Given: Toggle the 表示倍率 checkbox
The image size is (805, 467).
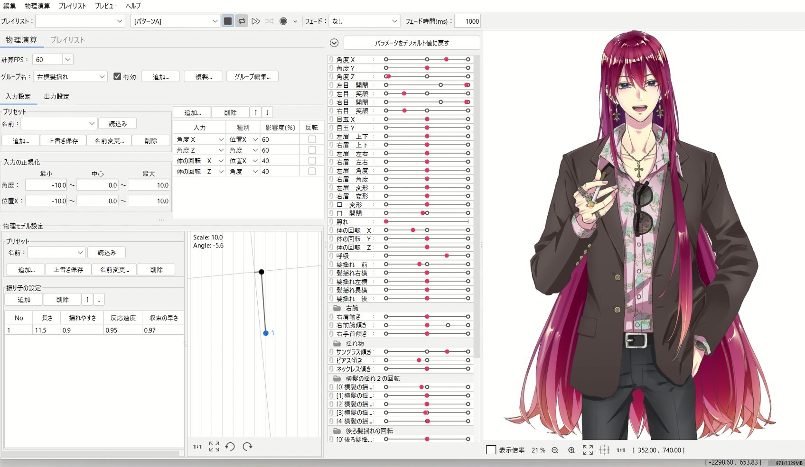Looking at the screenshot, I should coord(491,450).
